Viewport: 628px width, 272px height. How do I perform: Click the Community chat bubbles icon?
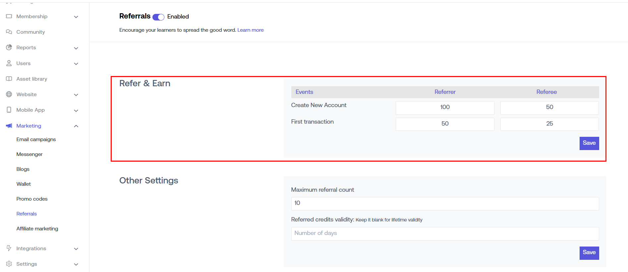click(x=9, y=32)
